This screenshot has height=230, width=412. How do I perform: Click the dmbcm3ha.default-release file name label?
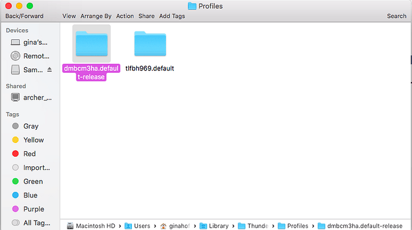[x=91, y=73]
